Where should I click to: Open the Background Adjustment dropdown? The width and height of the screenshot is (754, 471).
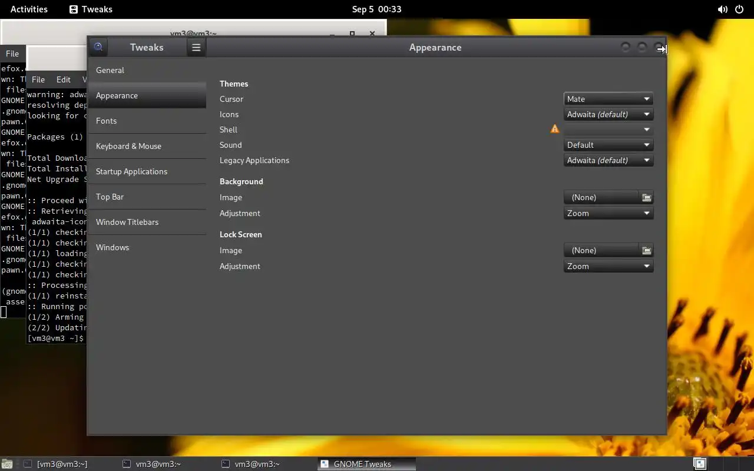point(609,213)
